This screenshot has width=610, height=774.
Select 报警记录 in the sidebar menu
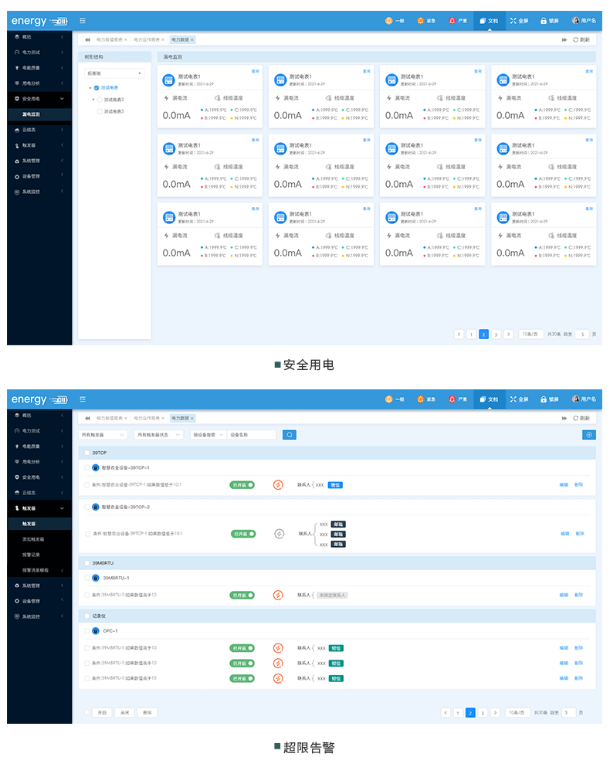click(x=31, y=555)
